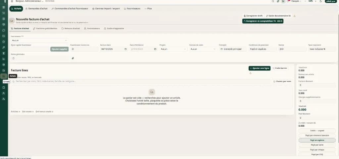339x159 pixels.
Task: Open the cart icon in left sidebar
Action: [x=4, y=13]
